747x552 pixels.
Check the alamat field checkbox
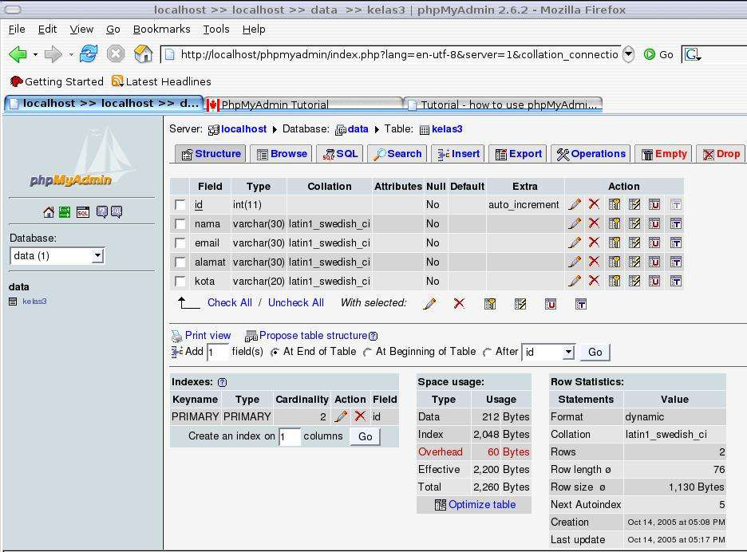click(x=180, y=262)
